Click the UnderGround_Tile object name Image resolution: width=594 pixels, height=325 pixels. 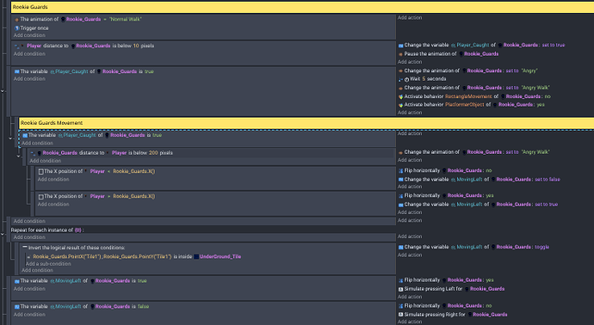220,256
